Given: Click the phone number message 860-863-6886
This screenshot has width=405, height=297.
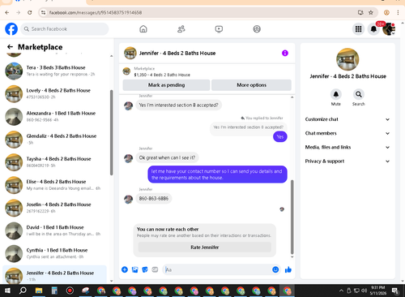Looking at the screenshot, I should click(x=154, y=199).
